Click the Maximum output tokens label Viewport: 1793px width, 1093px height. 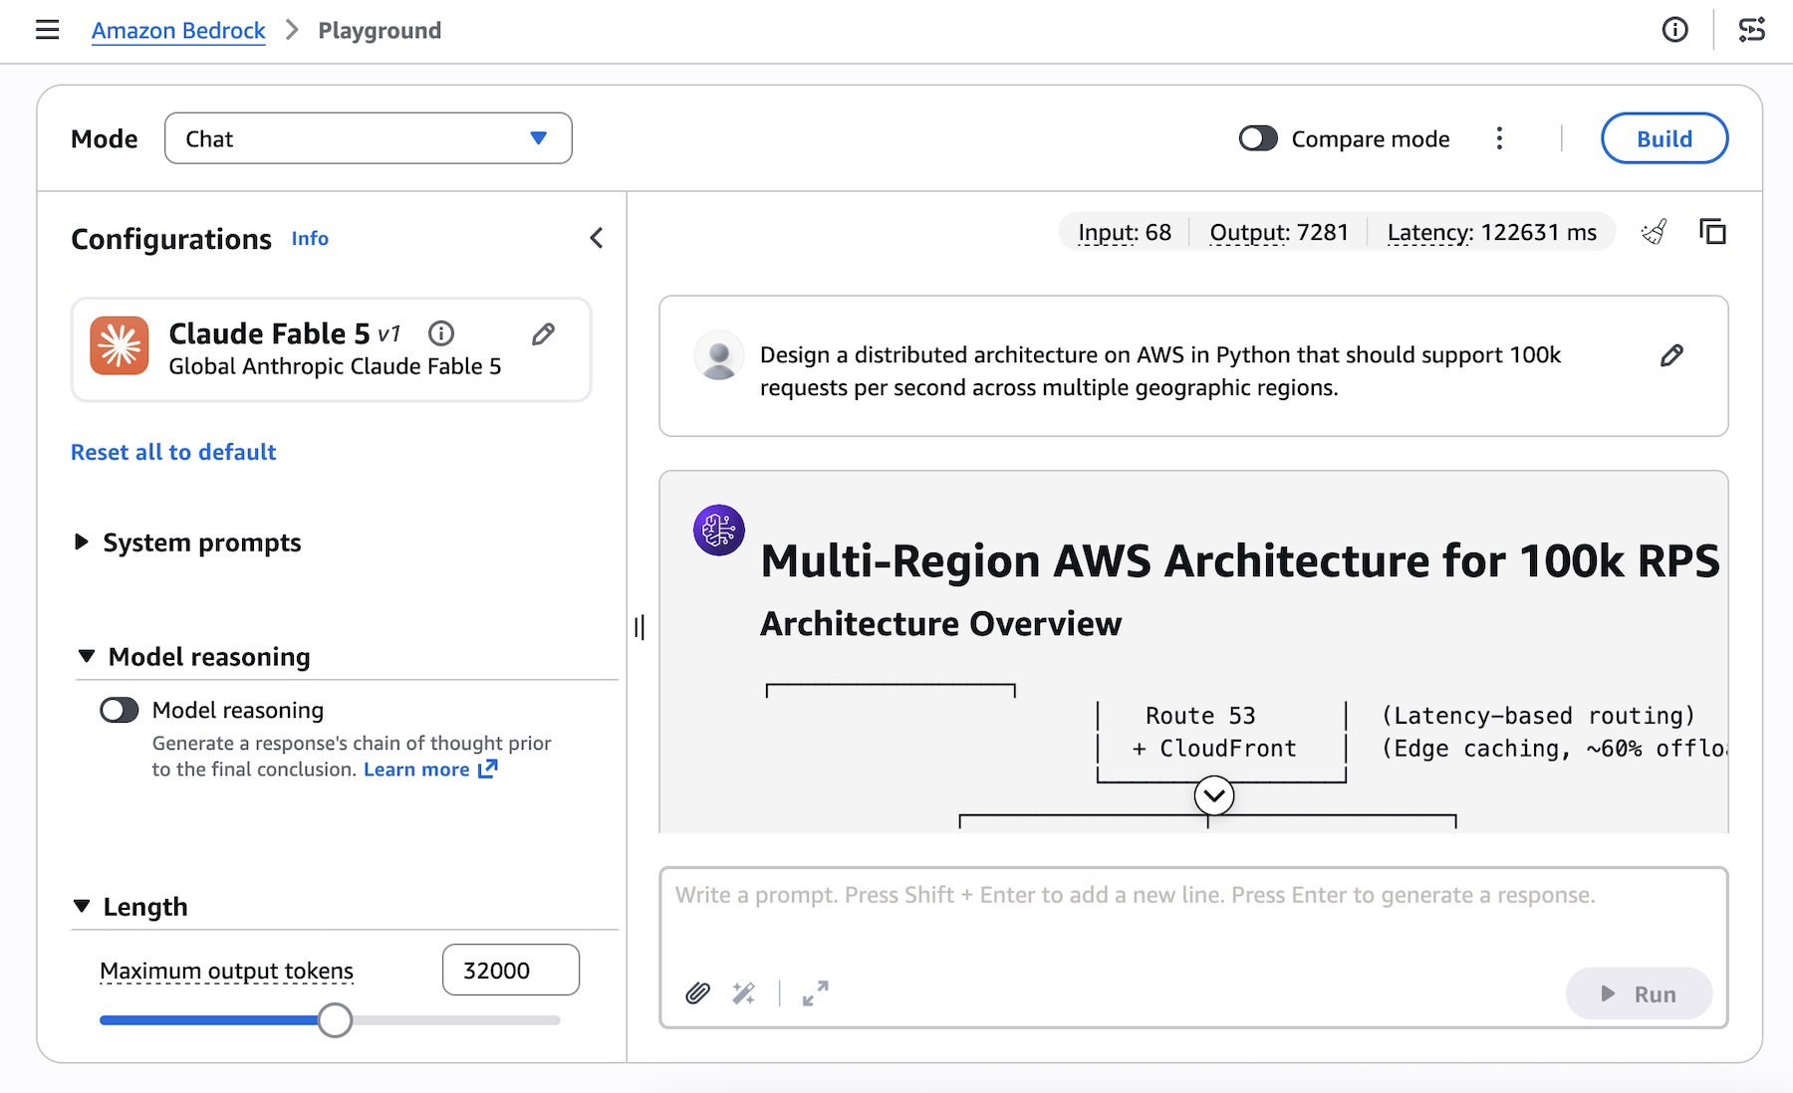click(x=227, y=971)
